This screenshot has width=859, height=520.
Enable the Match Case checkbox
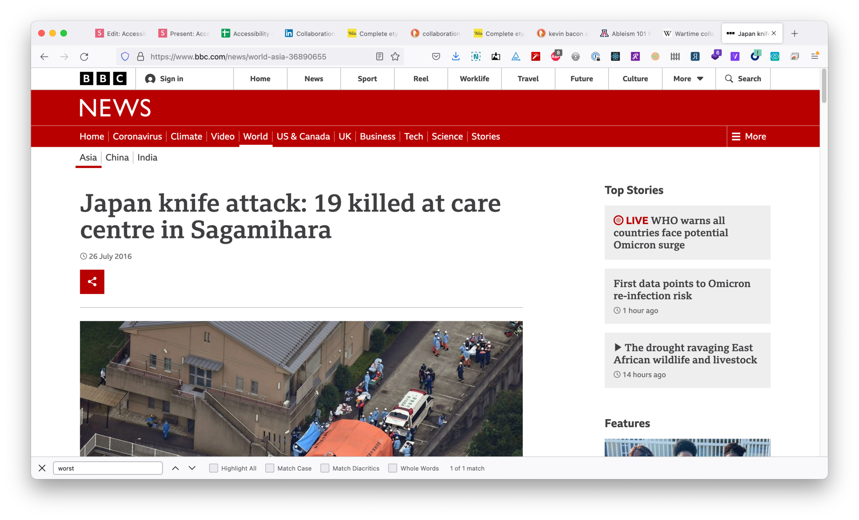click(x=270, y=468)
